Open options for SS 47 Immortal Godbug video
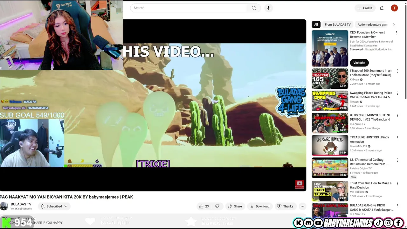 pyautogui.click(x=397, y=160)
